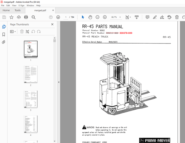Viewport: 185px width, 143px height.
Task: Upload file to cloud icon
Action: click(x=19, y=17)
